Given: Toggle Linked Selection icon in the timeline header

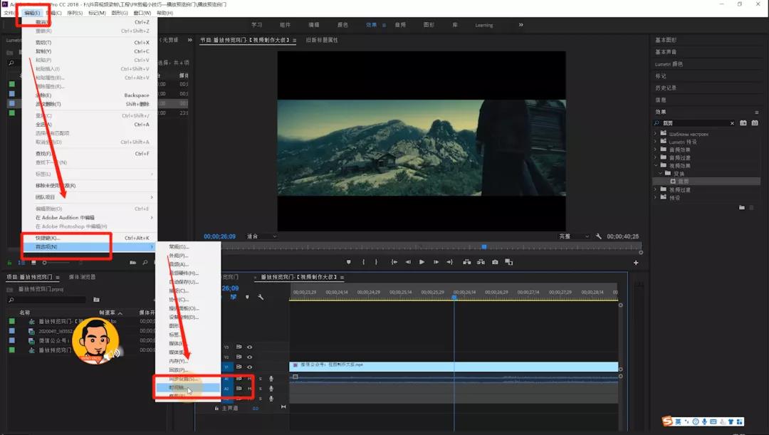Looking at the screenshot, I should point(234,297).
